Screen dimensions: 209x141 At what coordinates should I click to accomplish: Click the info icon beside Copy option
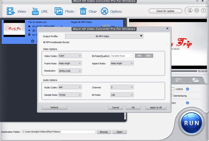pyautogui.click(x=187, y=103)
